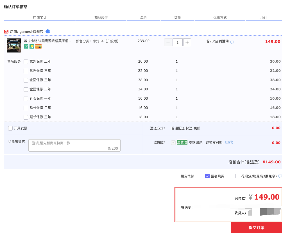Open 花呗分期 info bubble icon
Viewport: 290px width, 240px height.
(280, 176)
